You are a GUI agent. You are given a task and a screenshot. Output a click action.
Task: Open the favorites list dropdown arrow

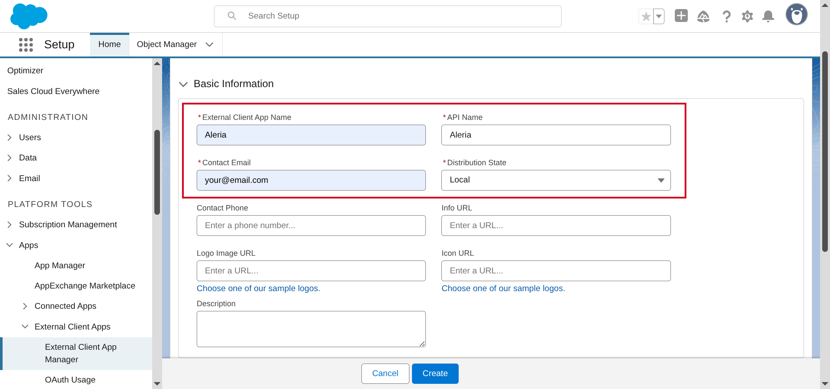[x=659, y=16]
